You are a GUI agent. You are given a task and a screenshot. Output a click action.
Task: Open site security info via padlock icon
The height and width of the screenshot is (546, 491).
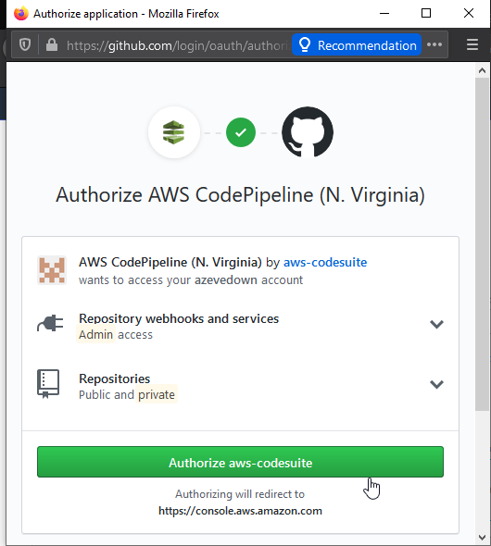52,44
